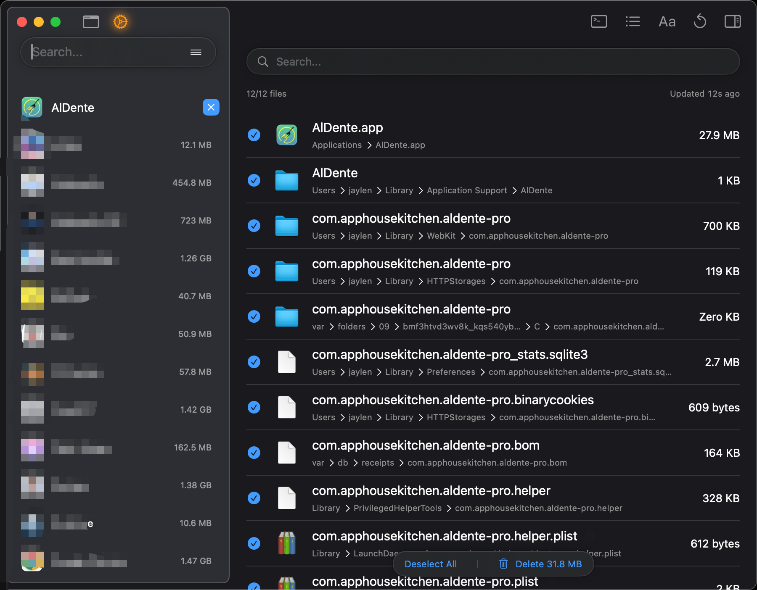Uncheck the aldente-pro.binarycookies checkbox

254,407
